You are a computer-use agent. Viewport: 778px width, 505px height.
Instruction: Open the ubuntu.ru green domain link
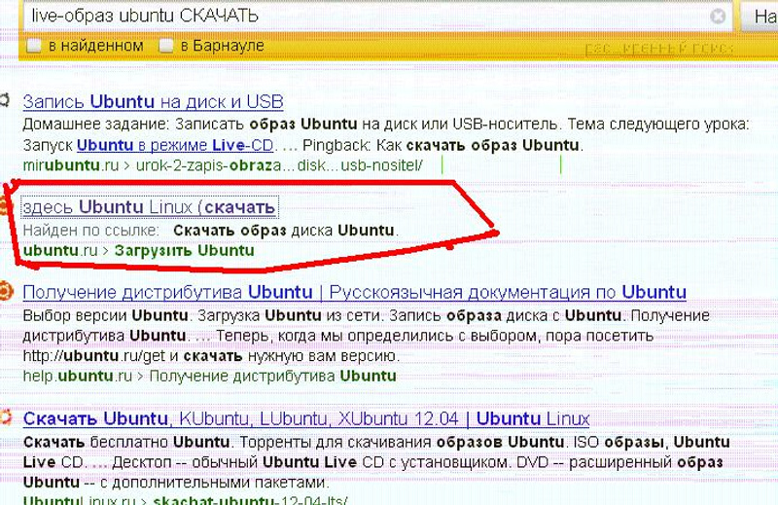(60, 250)
